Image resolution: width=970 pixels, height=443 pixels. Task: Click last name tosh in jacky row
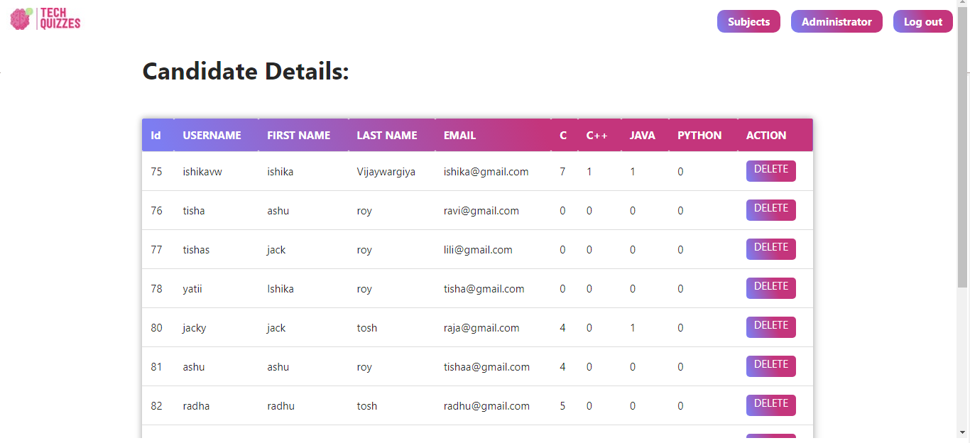tap(367, 327)
